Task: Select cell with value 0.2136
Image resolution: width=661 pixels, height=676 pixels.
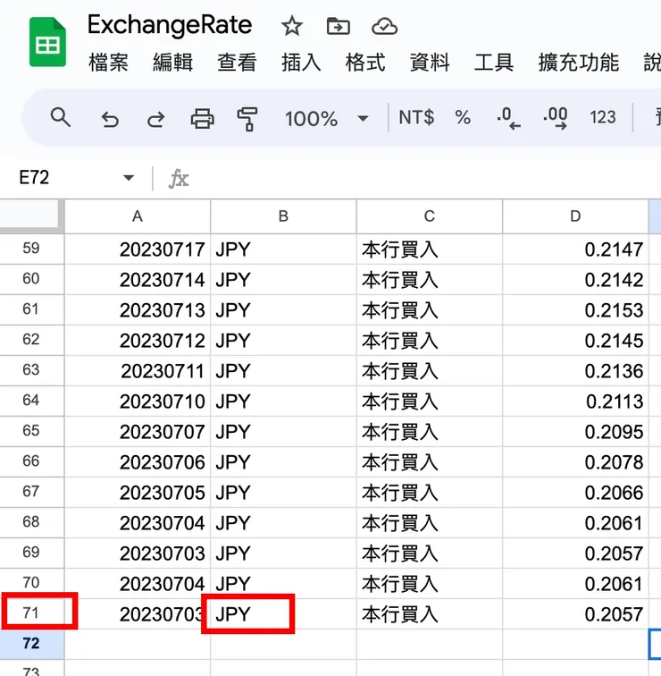Action: 575,371
